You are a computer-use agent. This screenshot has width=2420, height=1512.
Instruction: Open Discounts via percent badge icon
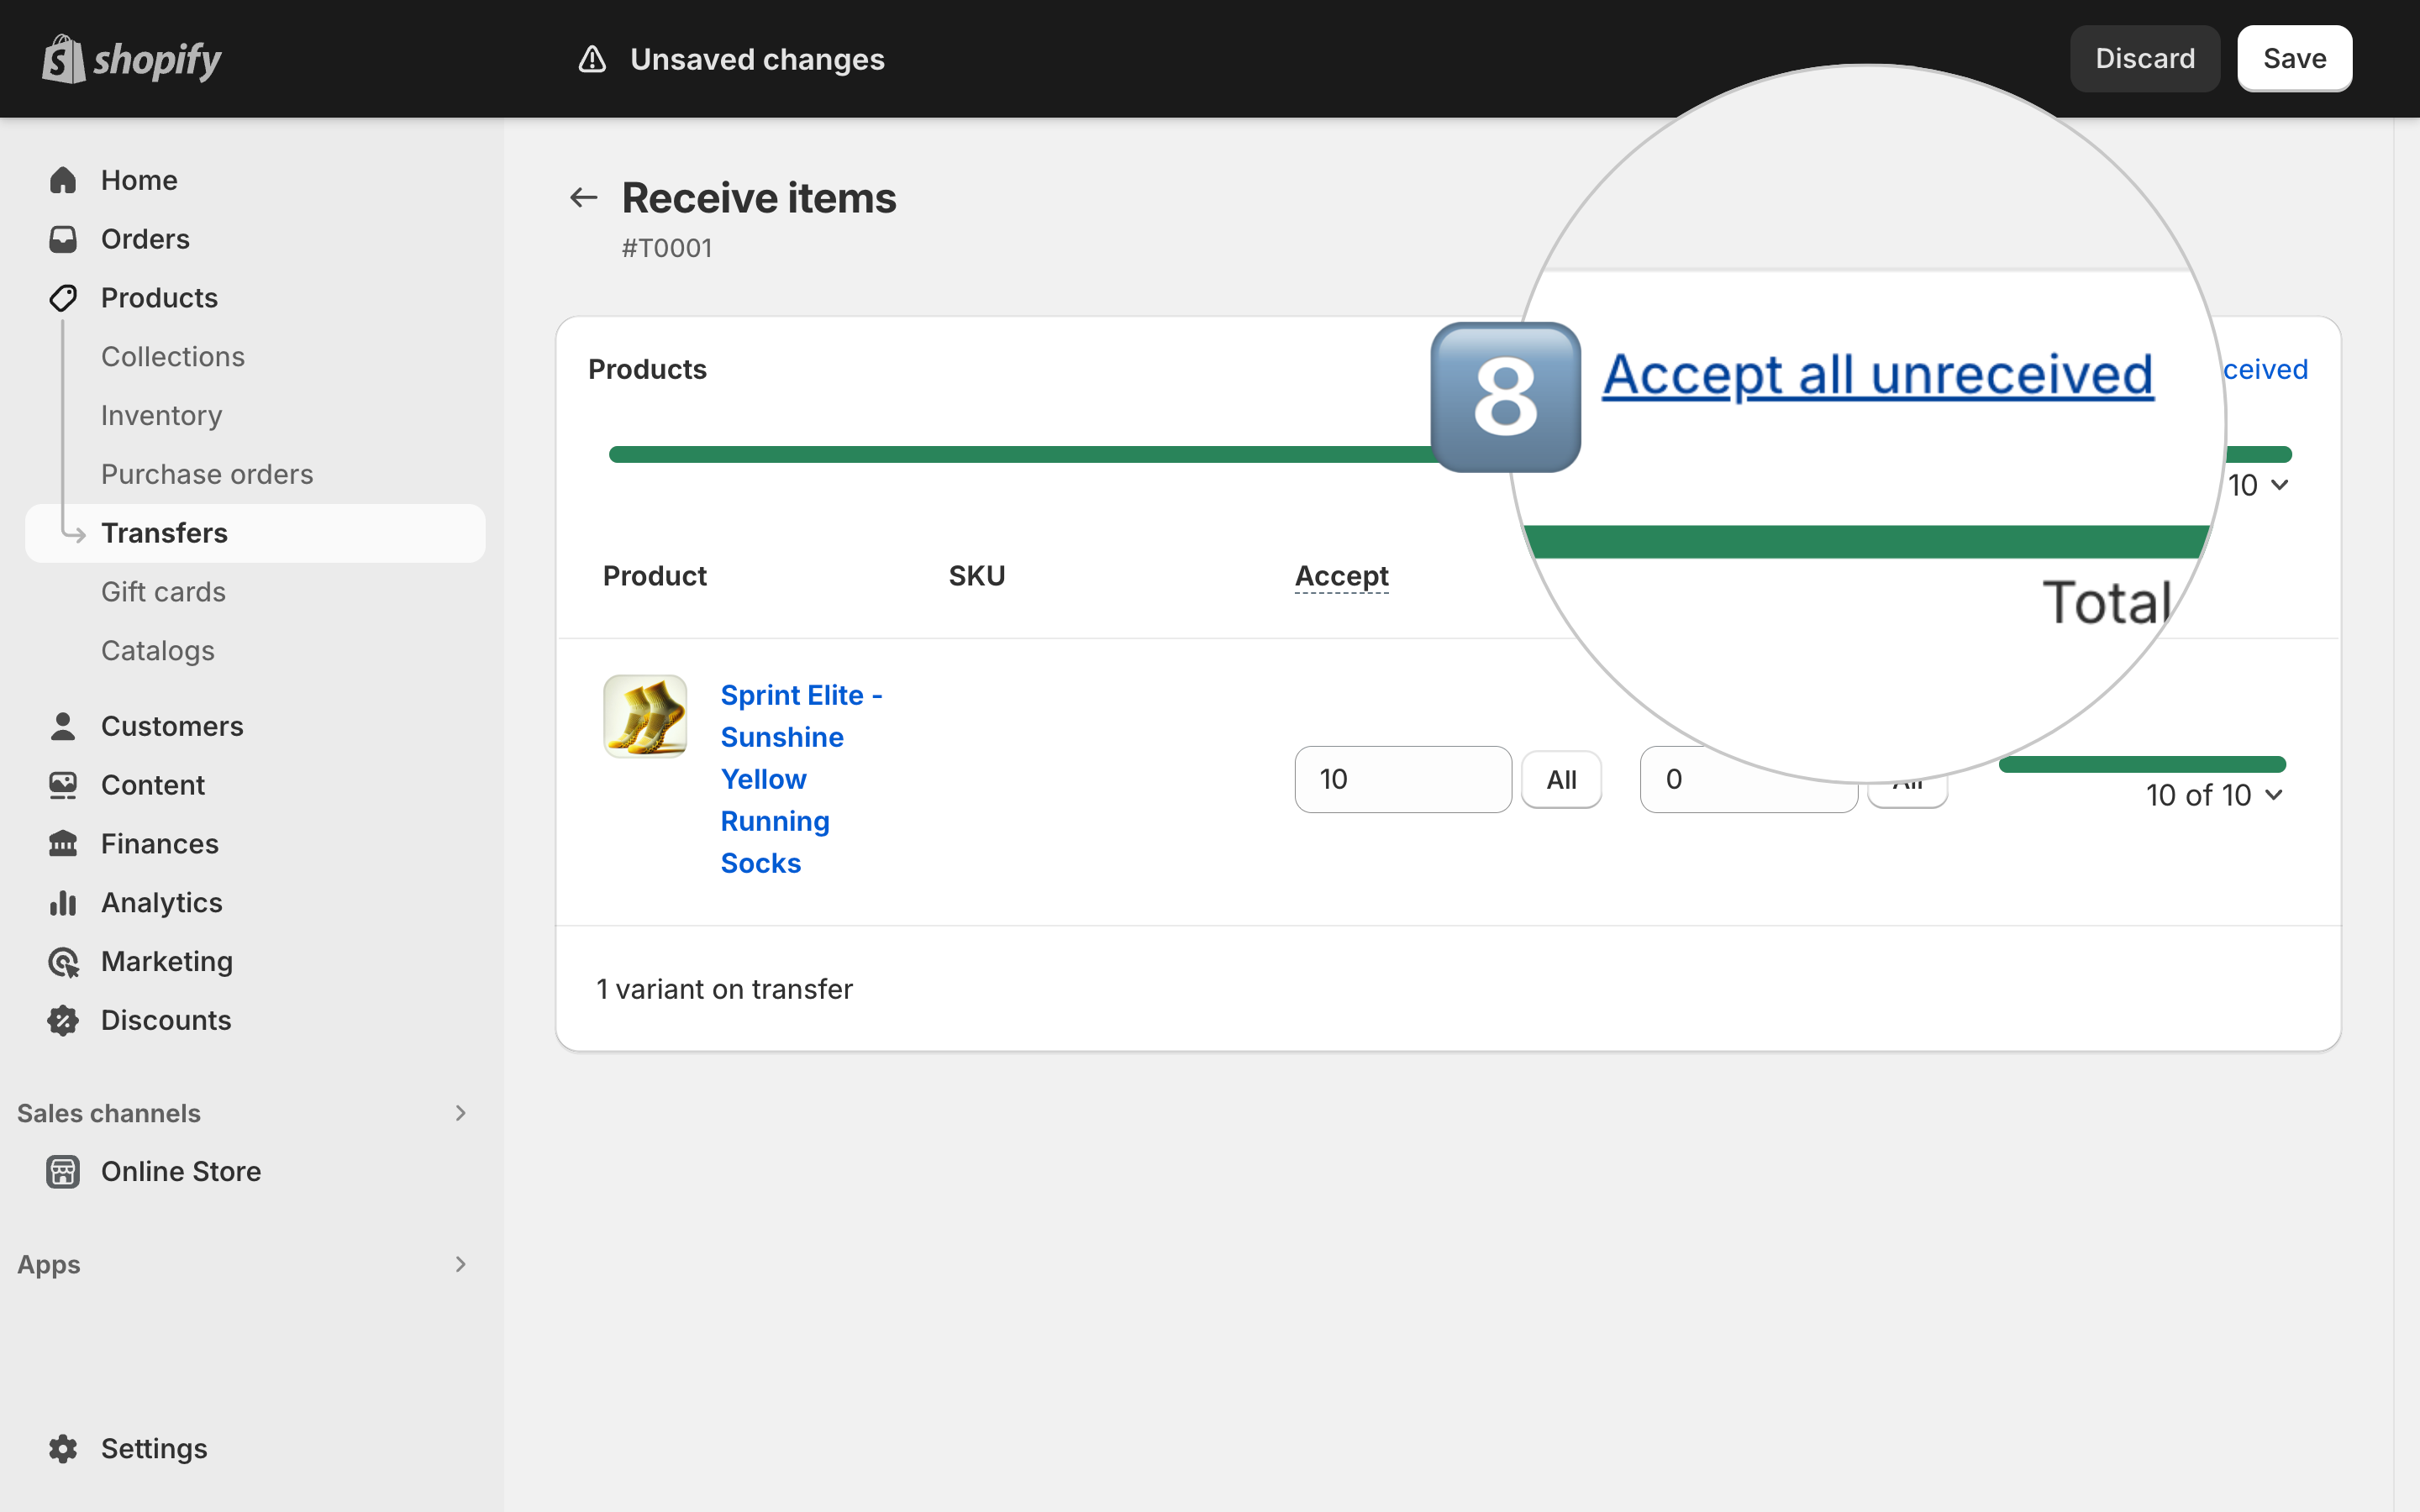pos(63,1020)
